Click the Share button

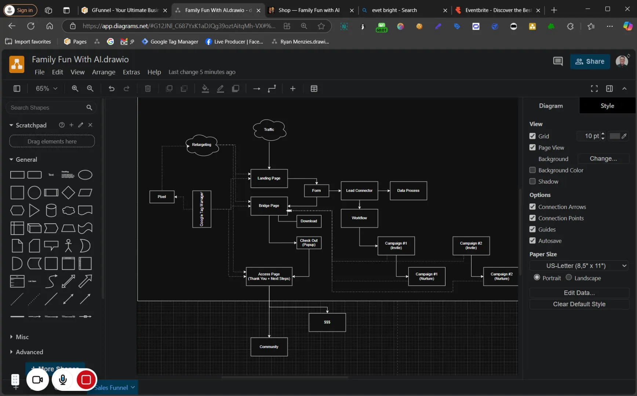[590, 62]
